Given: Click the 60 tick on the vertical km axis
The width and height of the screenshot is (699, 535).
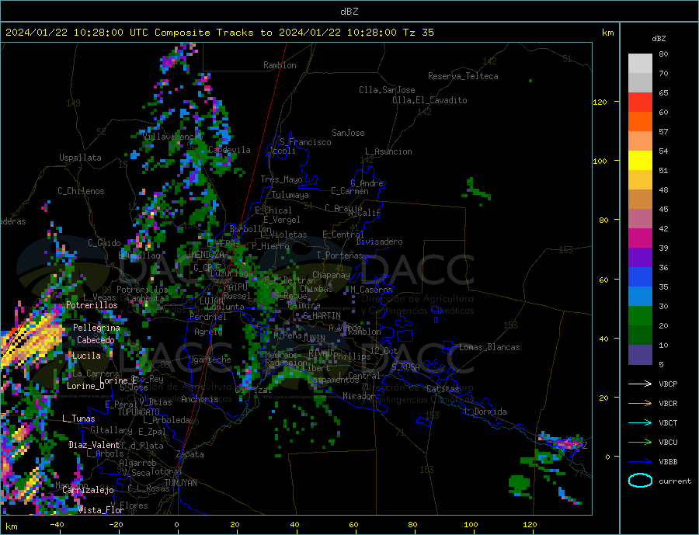Looking at the screenshot, I should tap(603, 280).
